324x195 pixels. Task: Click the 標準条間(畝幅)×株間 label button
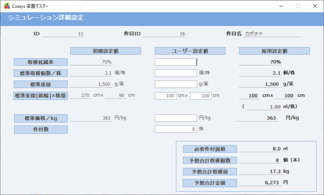(x=41, y=96)
